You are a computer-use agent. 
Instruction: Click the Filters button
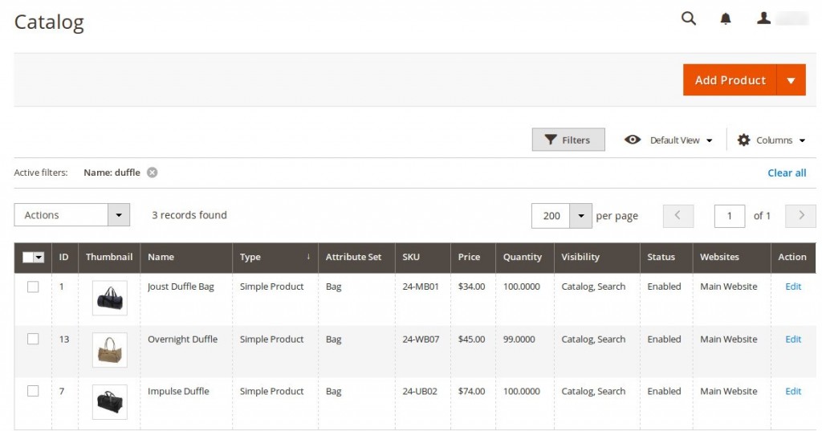[x=568, y=140]
